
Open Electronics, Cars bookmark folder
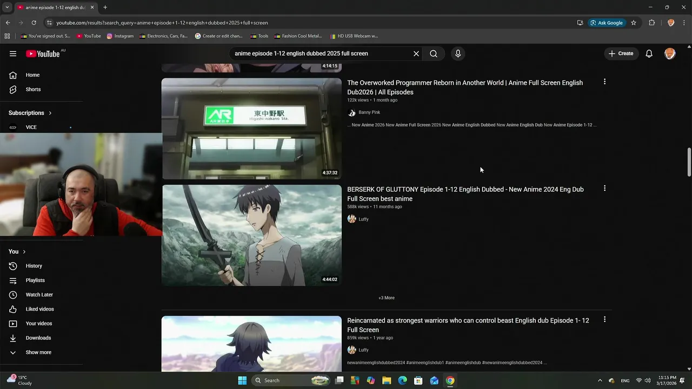click(x=163, y=36)
